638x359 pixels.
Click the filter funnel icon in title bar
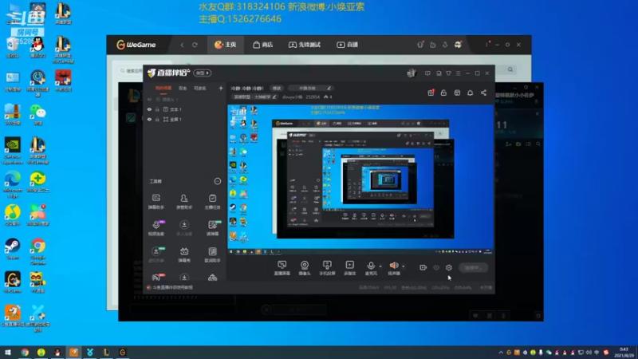point(448,73)
